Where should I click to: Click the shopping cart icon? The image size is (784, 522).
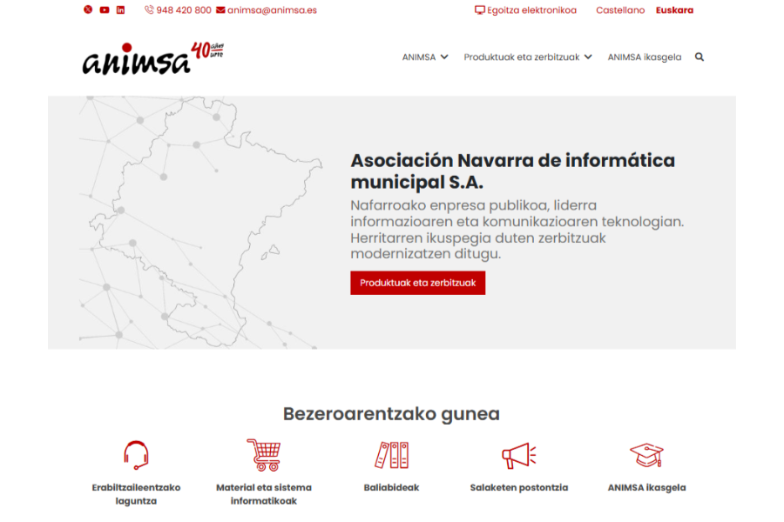pyautogui.click(x=264, y=455)
